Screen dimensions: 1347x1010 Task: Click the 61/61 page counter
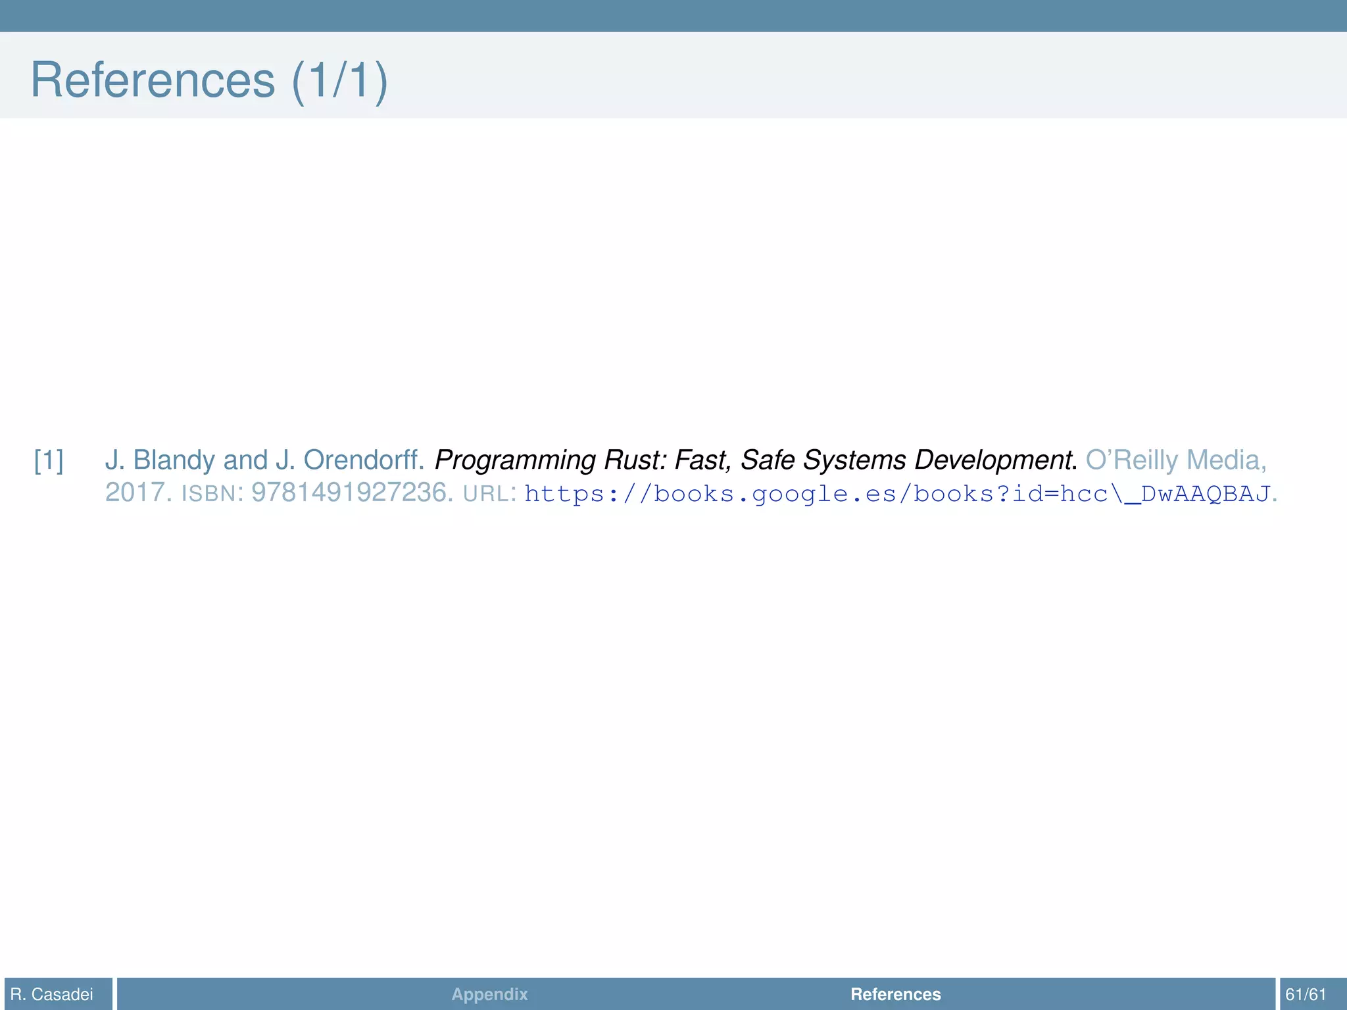pos(1306,994)
